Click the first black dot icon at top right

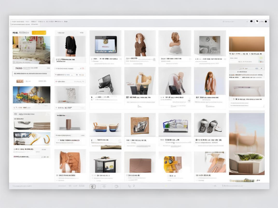coord(251,21)
